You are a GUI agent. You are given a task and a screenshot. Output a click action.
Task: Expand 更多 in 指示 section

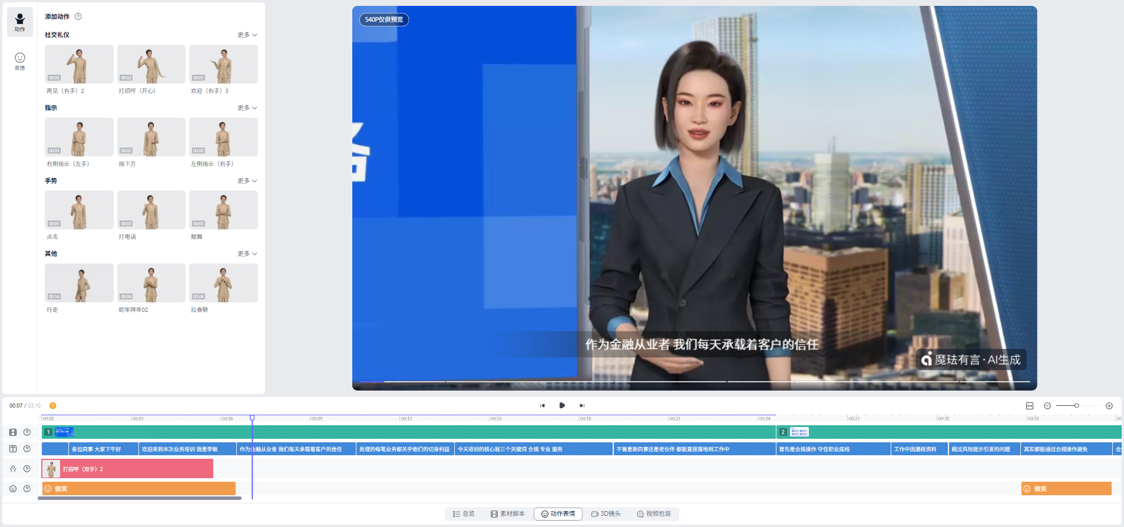tap(247, 108)
